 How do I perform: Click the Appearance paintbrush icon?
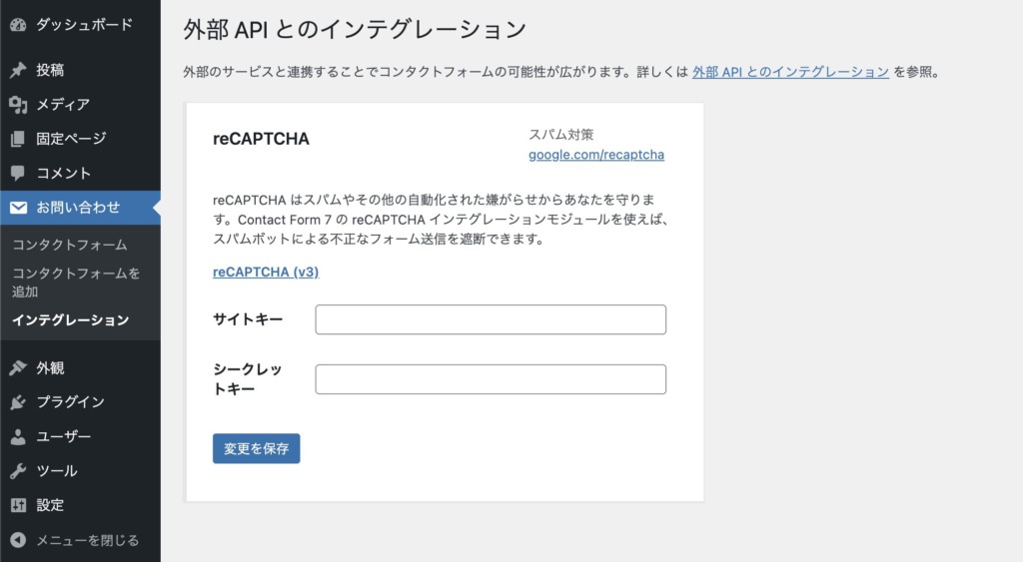point(18,368)
